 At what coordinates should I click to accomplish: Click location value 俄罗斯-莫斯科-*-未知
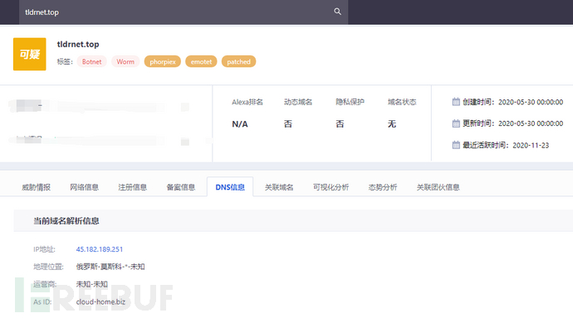[x=110, y=267]
